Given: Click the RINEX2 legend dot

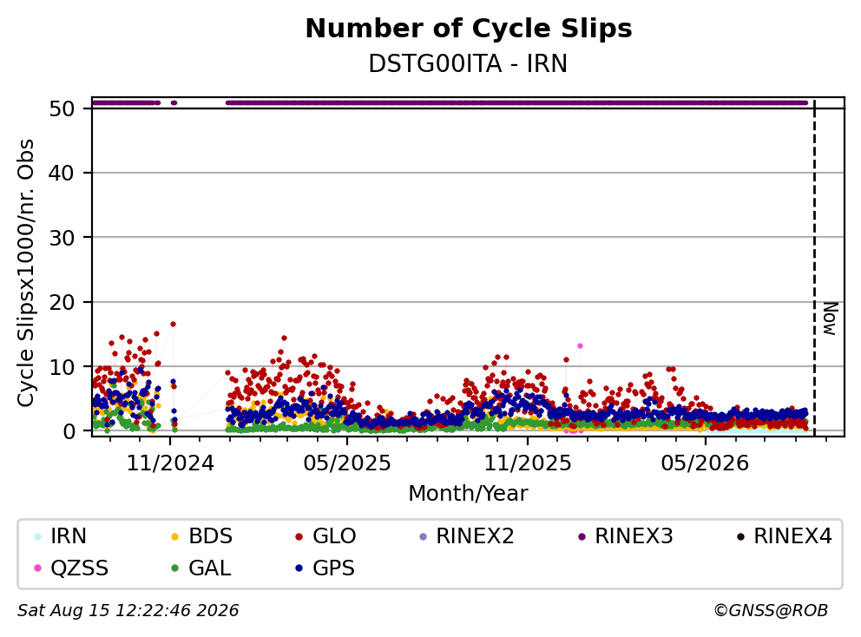Looking at the screenshot, I should (x=423, y=536).
